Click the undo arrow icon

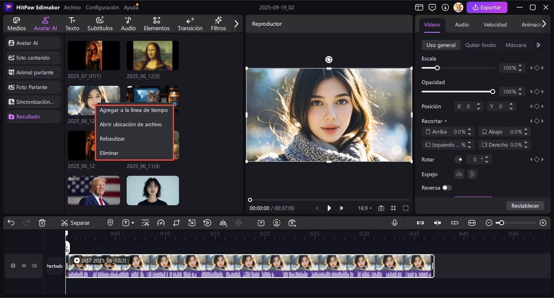coord(11,223)
